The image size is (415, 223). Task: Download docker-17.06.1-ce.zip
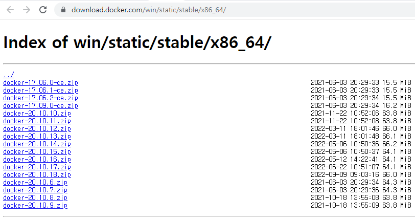[x=40, y=91]
